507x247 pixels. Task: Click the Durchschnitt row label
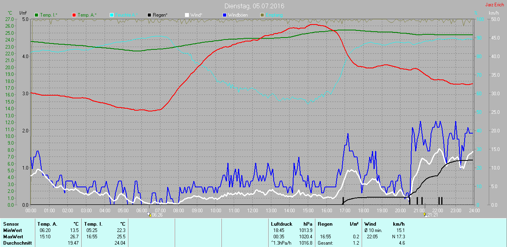pyautogui.click(x=17, y=243)
